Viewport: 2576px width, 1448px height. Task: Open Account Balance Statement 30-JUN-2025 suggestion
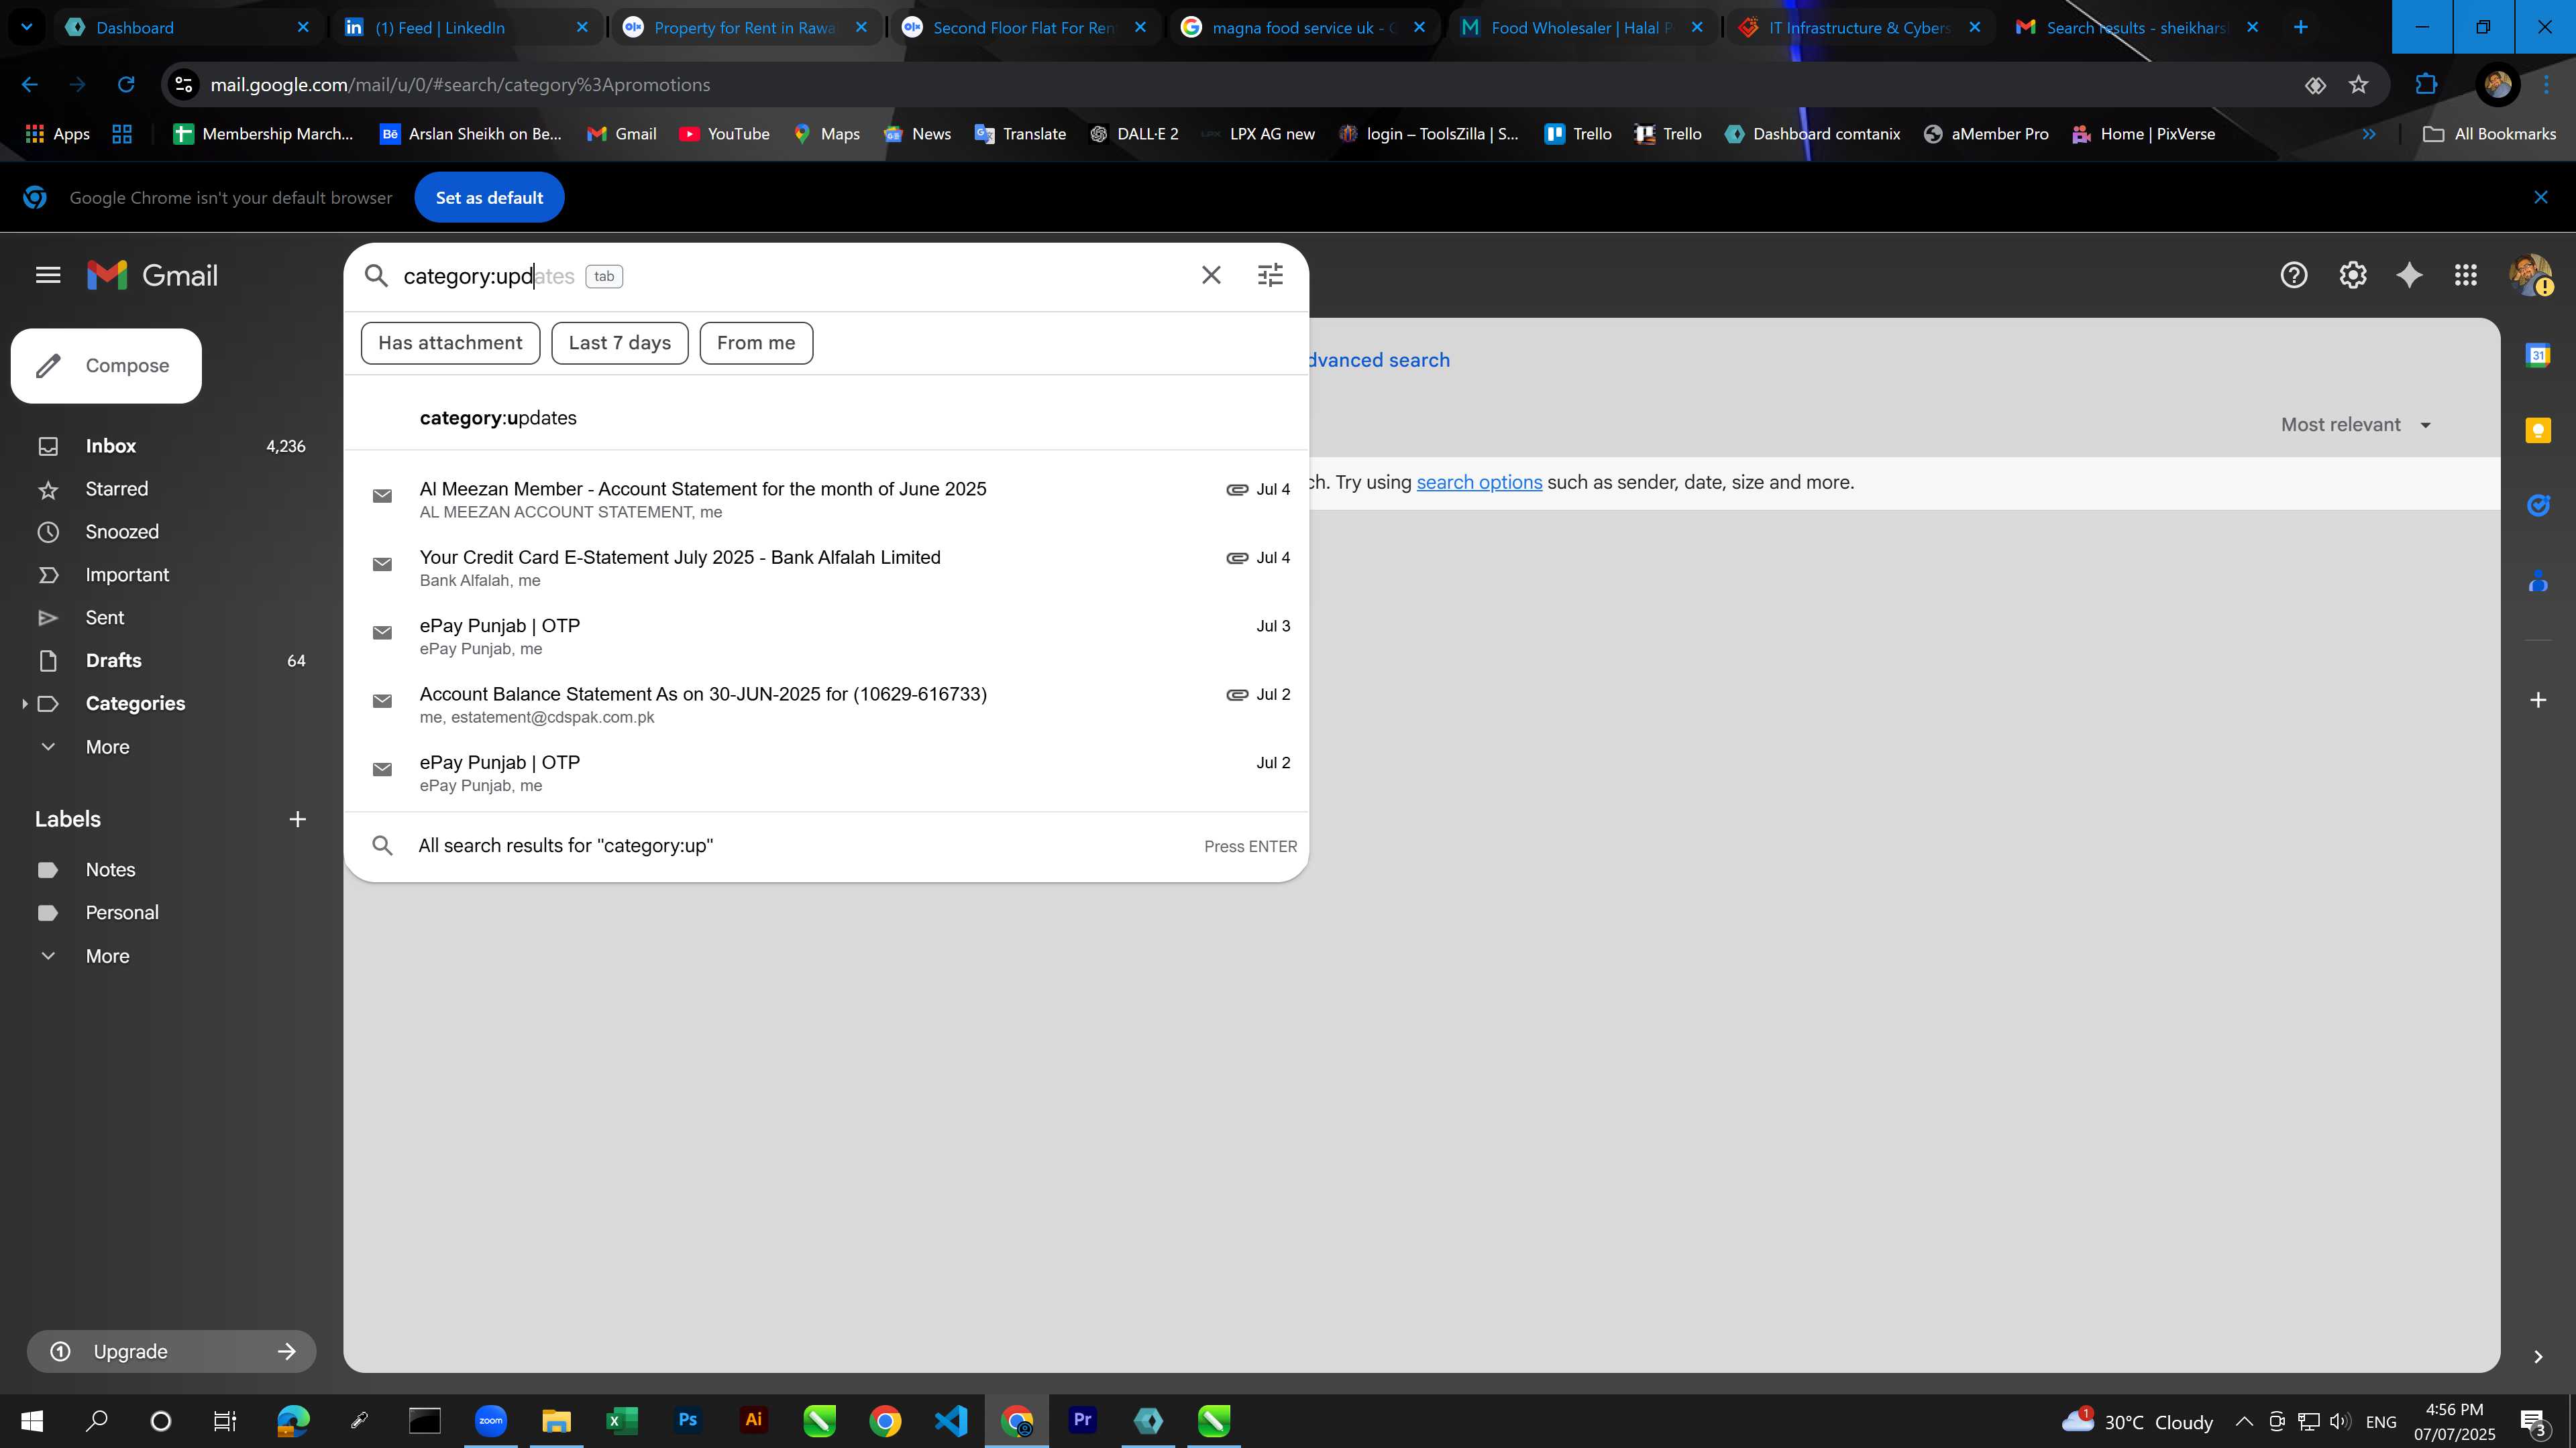pyautogui.click(x=826, y=705)
